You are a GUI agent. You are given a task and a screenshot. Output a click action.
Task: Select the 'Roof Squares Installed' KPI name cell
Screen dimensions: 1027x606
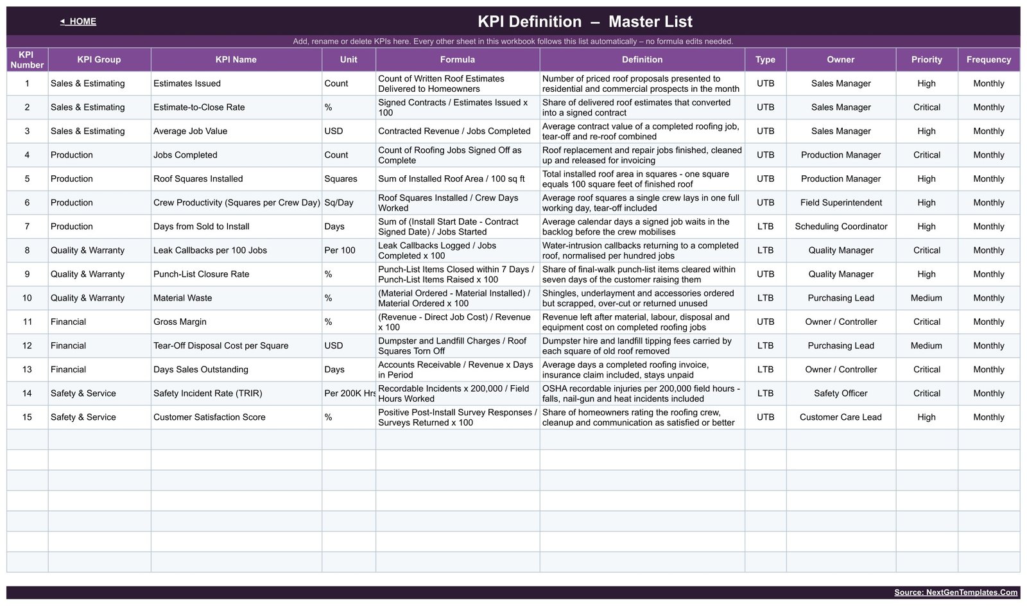tap(236, 178)
